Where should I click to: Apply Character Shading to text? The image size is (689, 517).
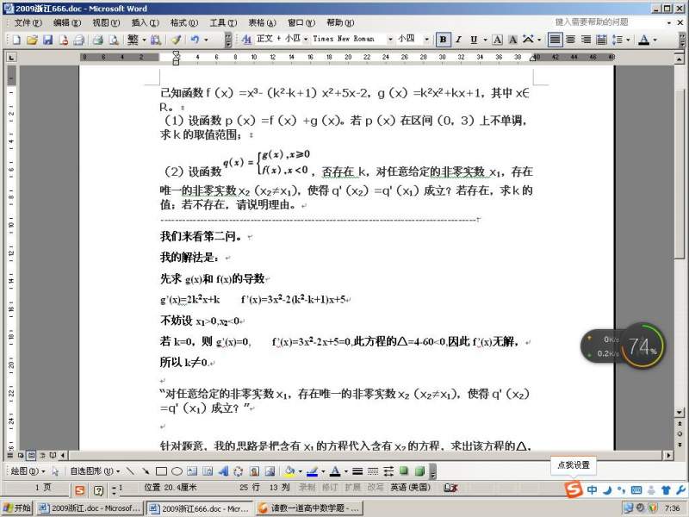point(512,40)
